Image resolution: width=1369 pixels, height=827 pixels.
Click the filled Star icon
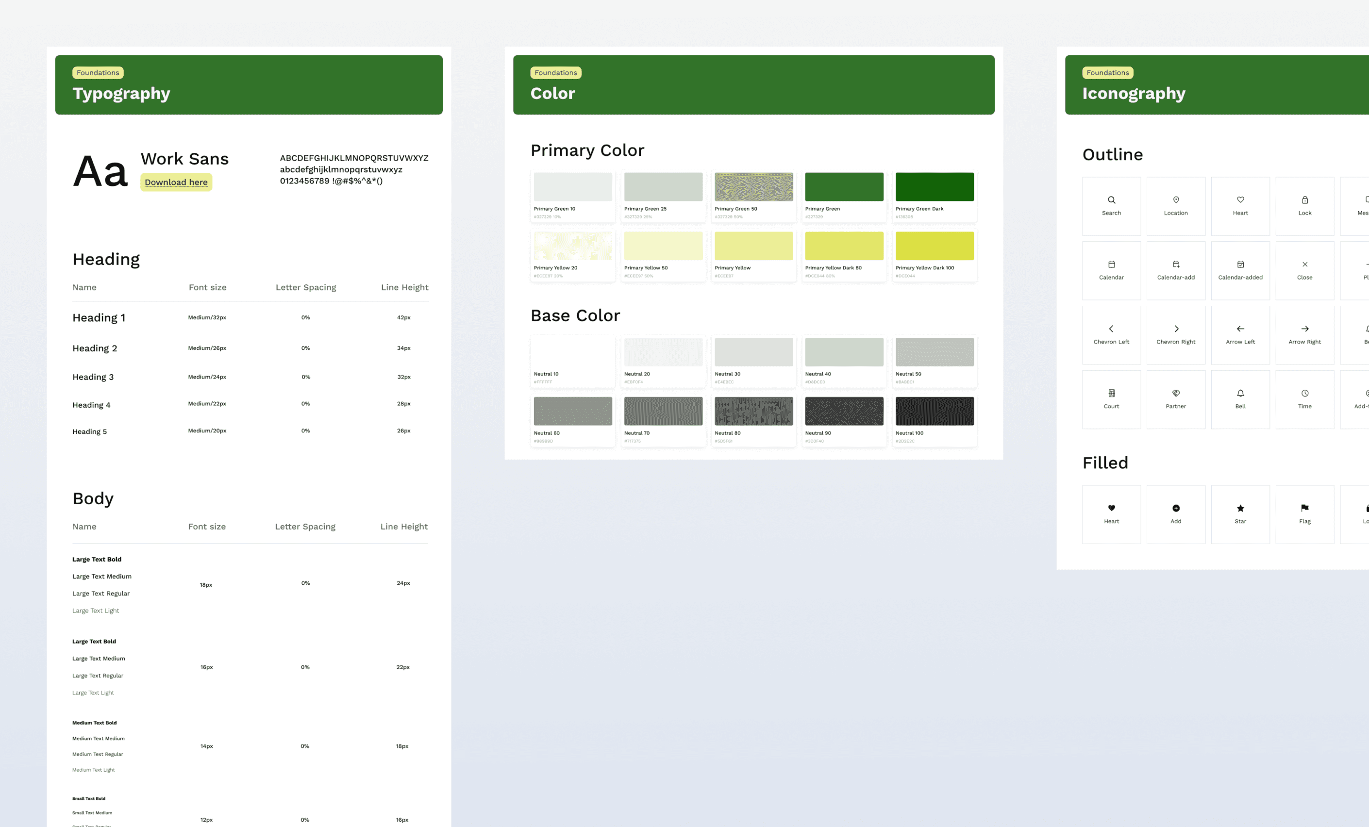point(1240,508)
